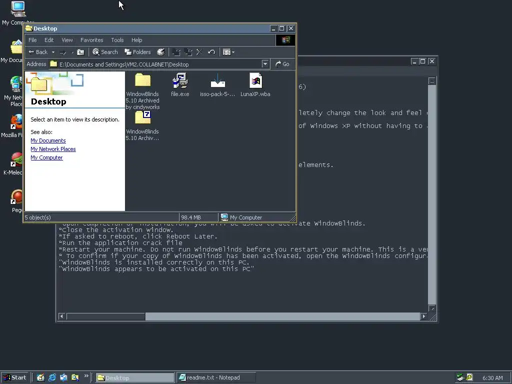Click the Forward arrow in toolbar
The image size is (512, 384).
pos(63,52)
